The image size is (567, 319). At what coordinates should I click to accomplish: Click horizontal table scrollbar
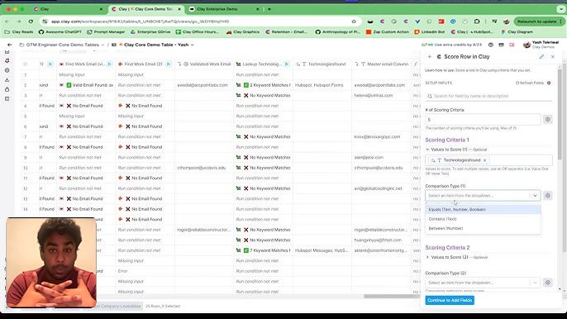coord(391,296)
